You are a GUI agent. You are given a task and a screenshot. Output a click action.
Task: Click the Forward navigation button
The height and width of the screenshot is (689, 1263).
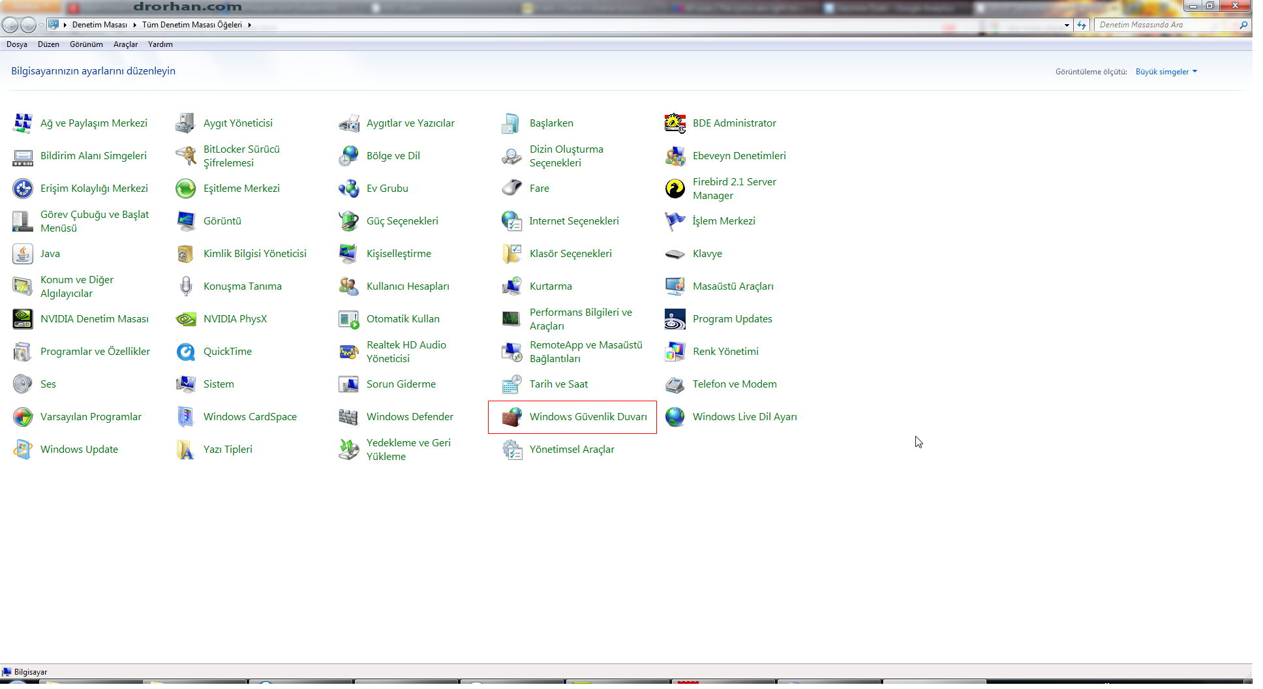(x=28, y=25)
